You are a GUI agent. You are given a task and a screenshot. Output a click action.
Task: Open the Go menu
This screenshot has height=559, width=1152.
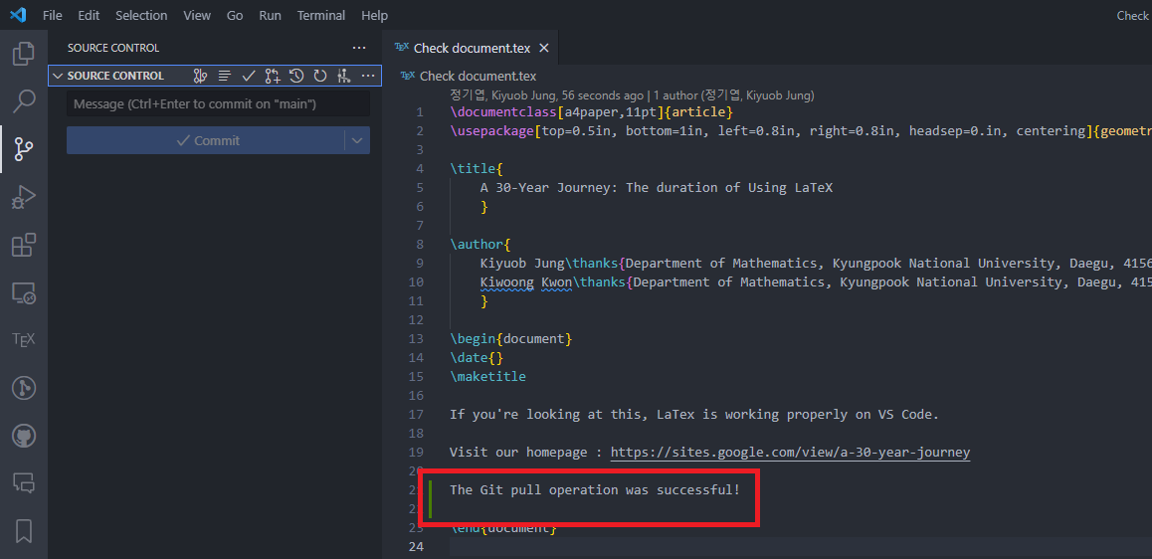tap(235, 16)
